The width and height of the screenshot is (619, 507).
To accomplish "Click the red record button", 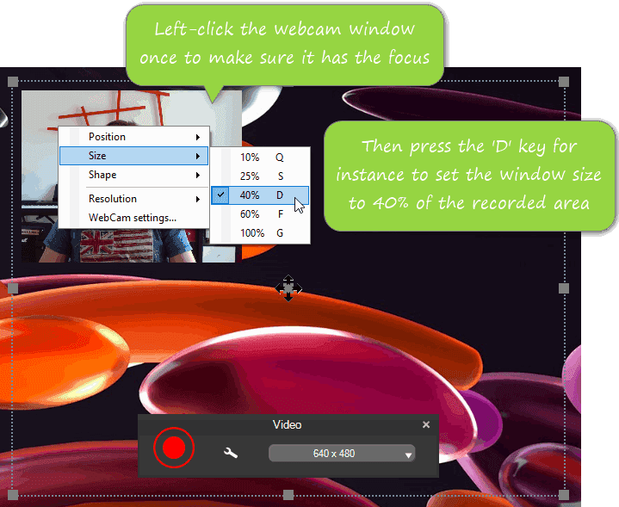I will click(x=174, y=448).
